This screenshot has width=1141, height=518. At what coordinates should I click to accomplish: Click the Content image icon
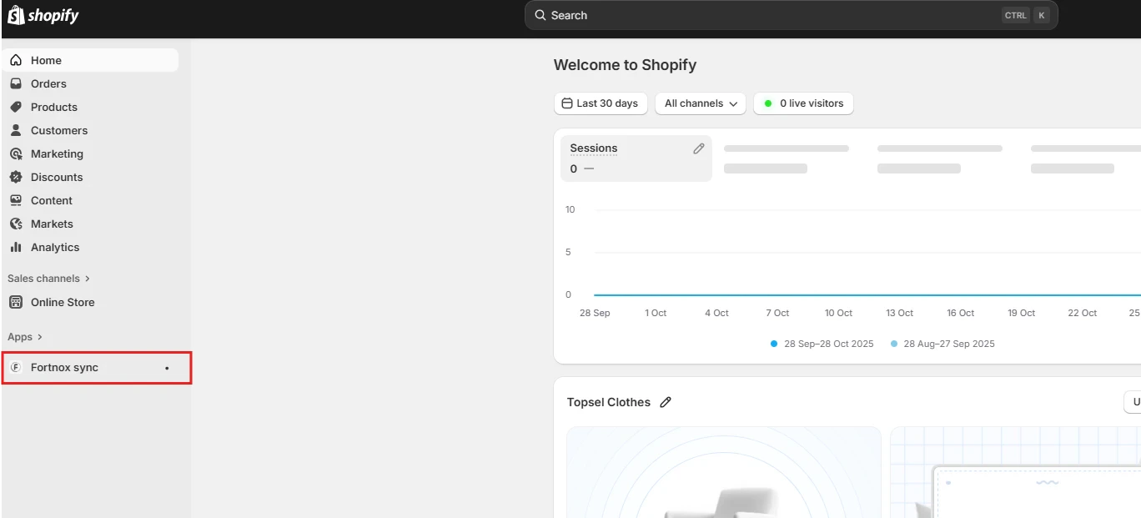16,200
